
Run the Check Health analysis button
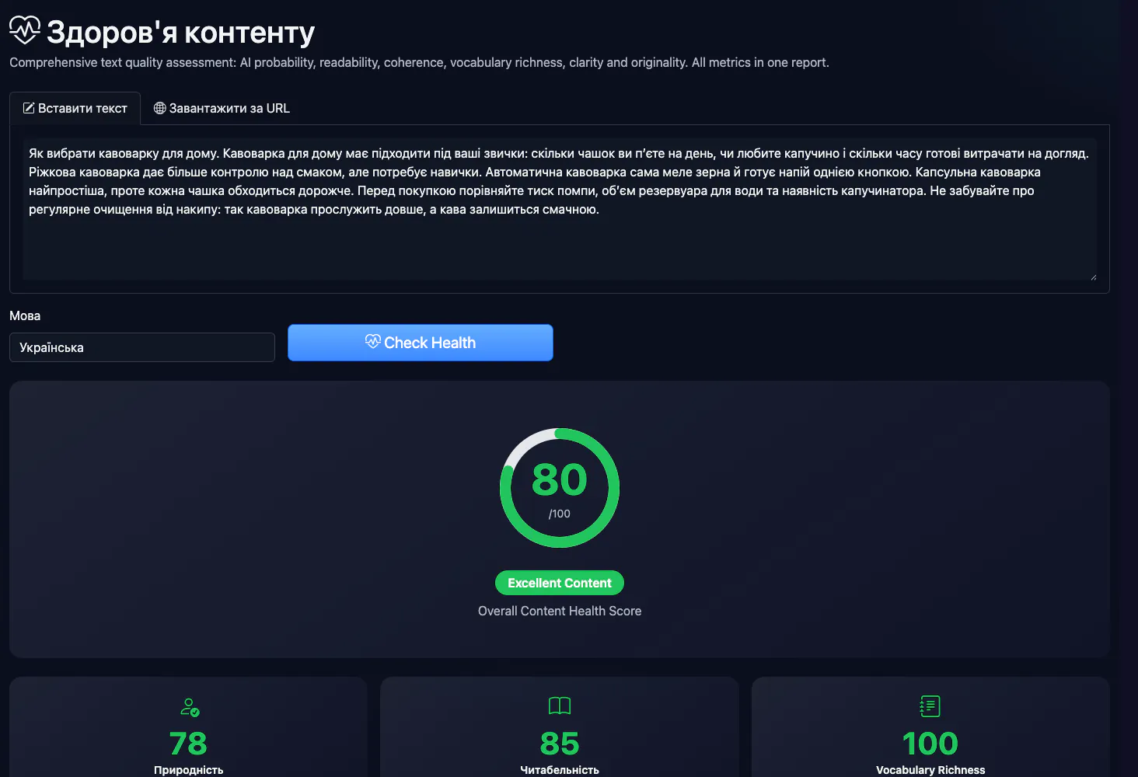click(x=421, y=343)
